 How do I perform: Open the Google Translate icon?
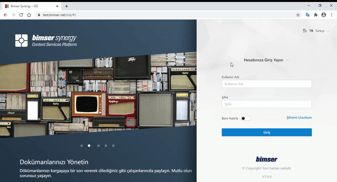[x=307, y=15]
